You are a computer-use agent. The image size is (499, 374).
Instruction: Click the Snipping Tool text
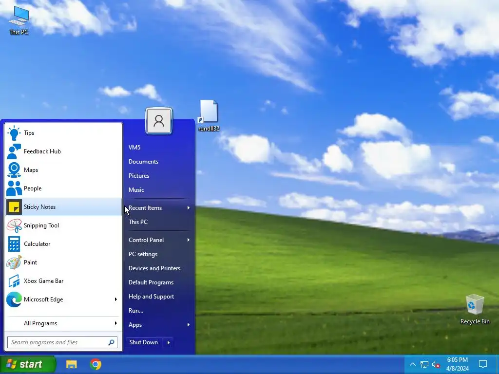41,225
